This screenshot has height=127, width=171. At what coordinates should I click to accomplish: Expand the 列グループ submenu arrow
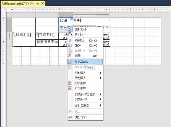click(101, 99)
